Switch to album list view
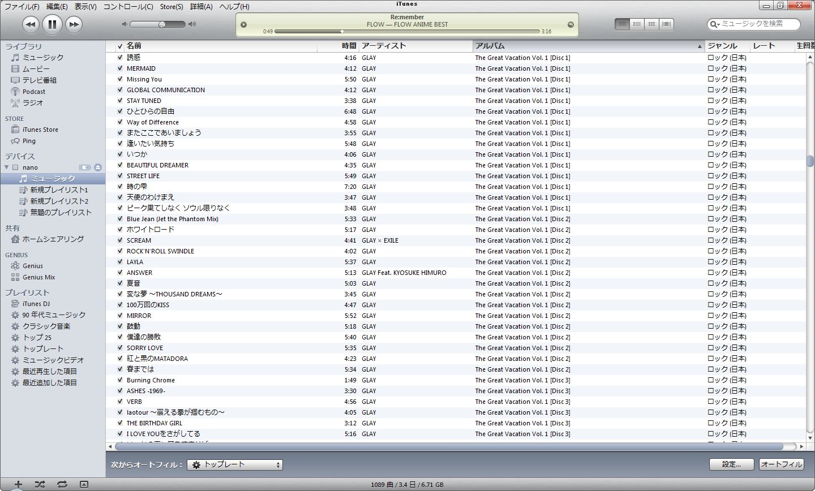This screenshot has width=815, height=491. 637,24
